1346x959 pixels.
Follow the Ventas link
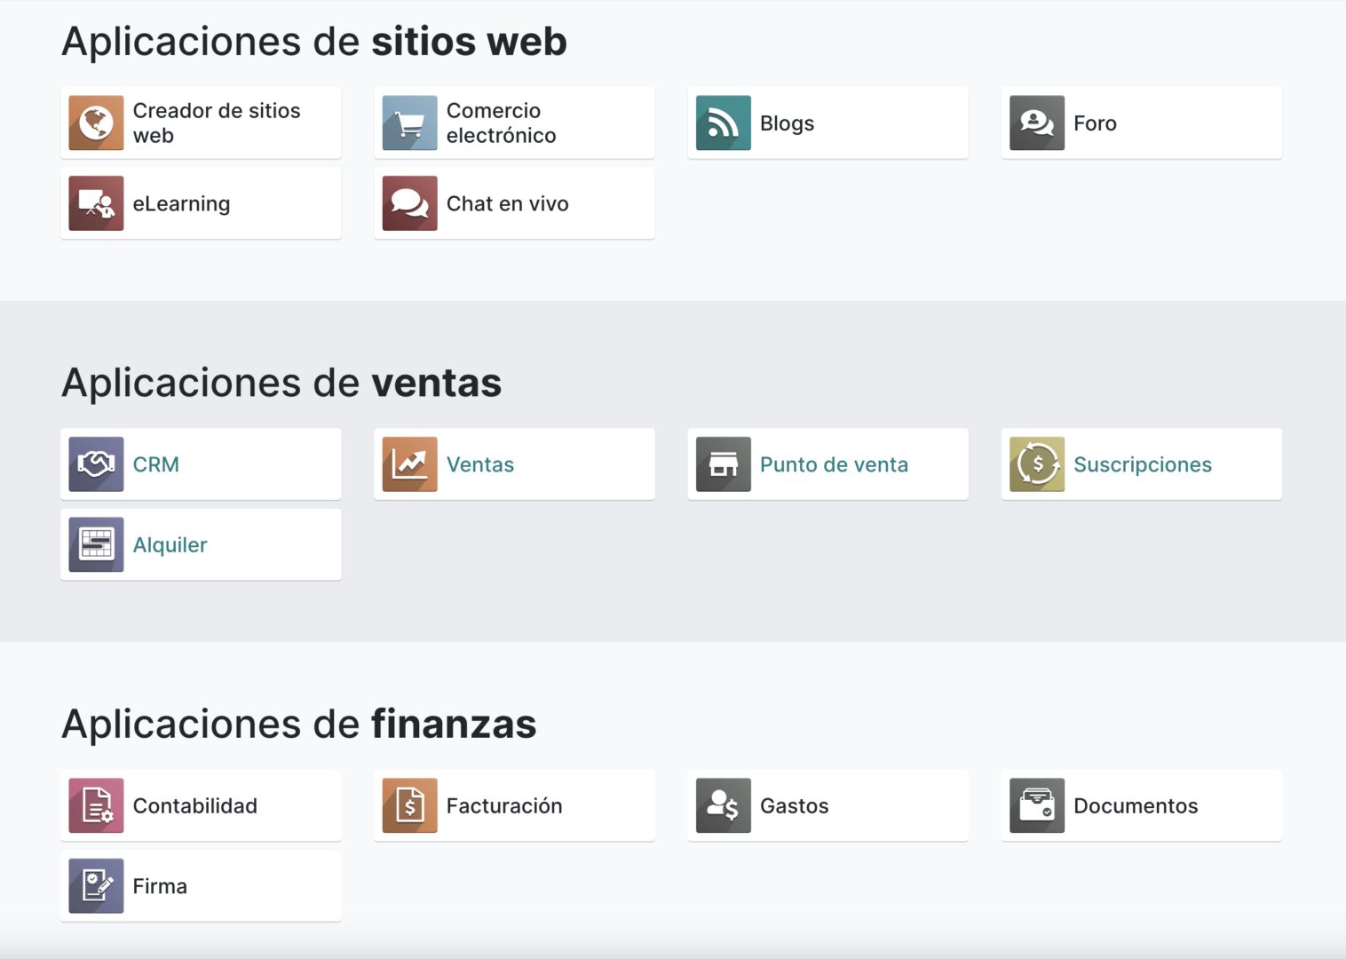[479, 464]
